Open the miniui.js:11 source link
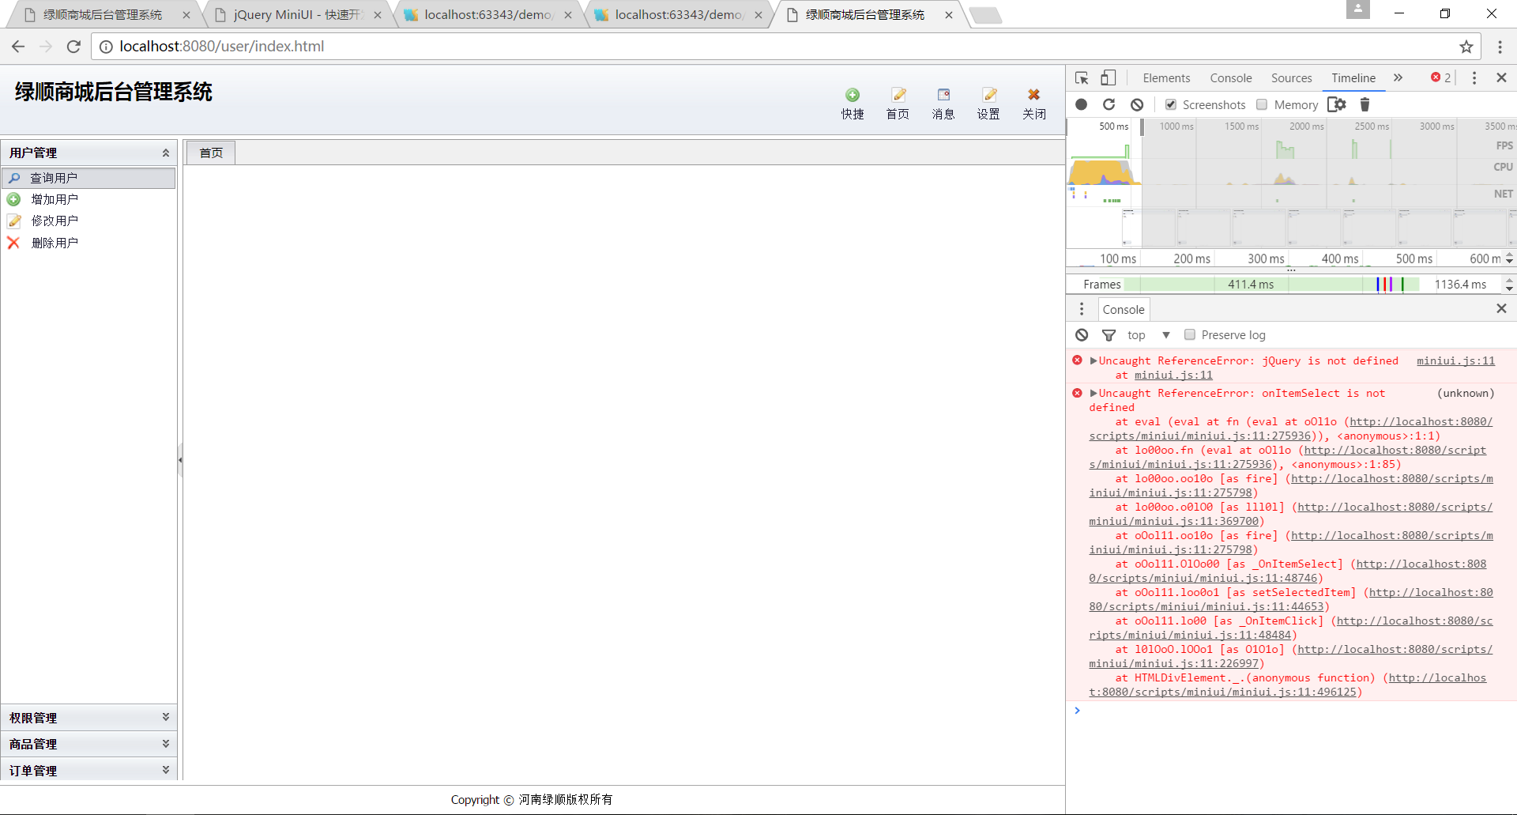The image size is (1517, 815). tap(1455, 360)
